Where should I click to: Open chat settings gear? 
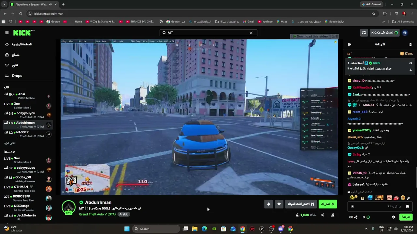click(394, 217)
